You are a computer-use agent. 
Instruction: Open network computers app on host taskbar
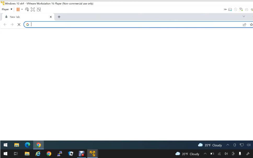pyautogui.click(x=60, y=154)
